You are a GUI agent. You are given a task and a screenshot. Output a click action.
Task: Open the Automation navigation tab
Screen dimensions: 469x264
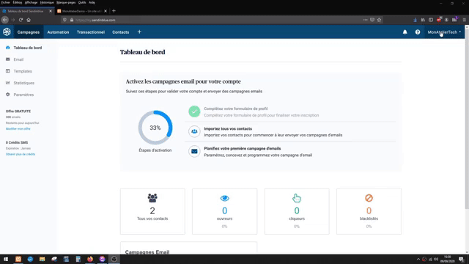coord(58,32)
